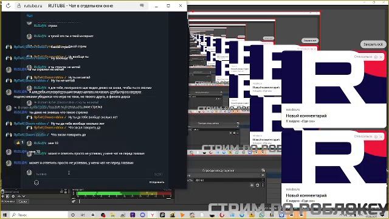Image resolution: width=389 pixels, height=219 pixels.
Task: Hide the source using the eye icon in OBS
Action: pyautogui.click(x=61, y=192)
